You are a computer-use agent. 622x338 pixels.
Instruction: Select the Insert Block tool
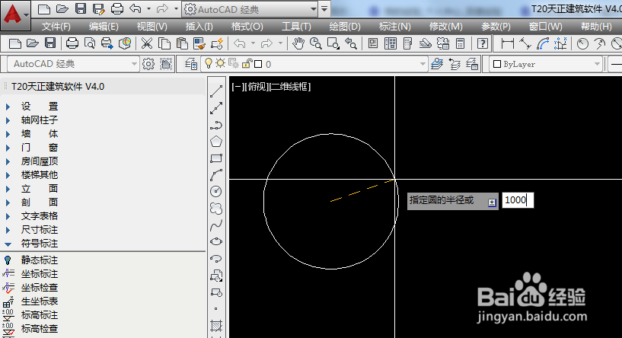click(x=216, y=276)
